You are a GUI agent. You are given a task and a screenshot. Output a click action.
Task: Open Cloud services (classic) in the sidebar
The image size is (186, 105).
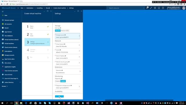pyautogui.click(x=11, y=47)
